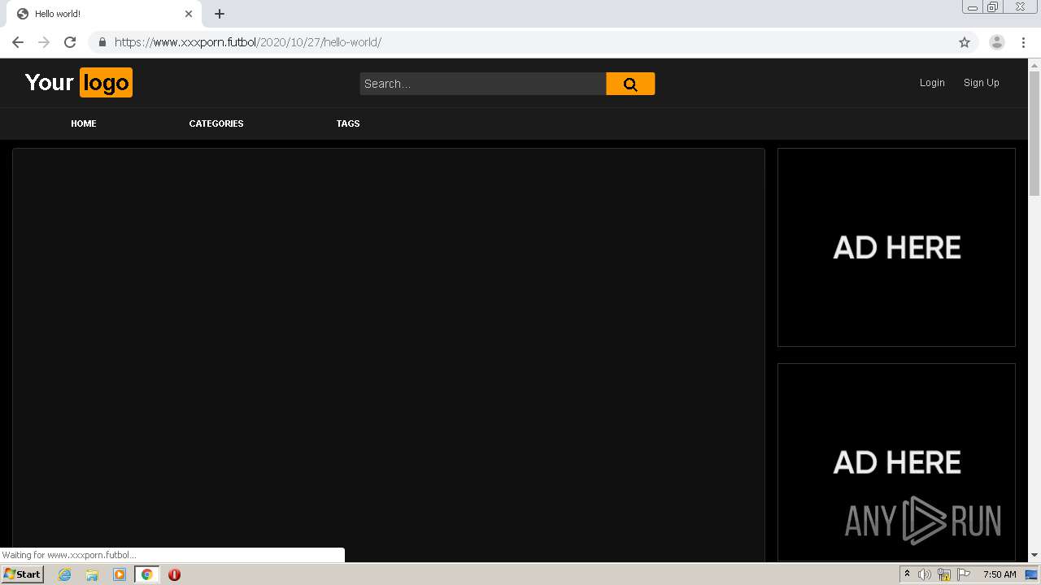Image resolution: width=1041 pixels, height=585 pixels.
Task: Click the scrollbar up arrow
Action: pyautogui.click(x=1034, y=65)
